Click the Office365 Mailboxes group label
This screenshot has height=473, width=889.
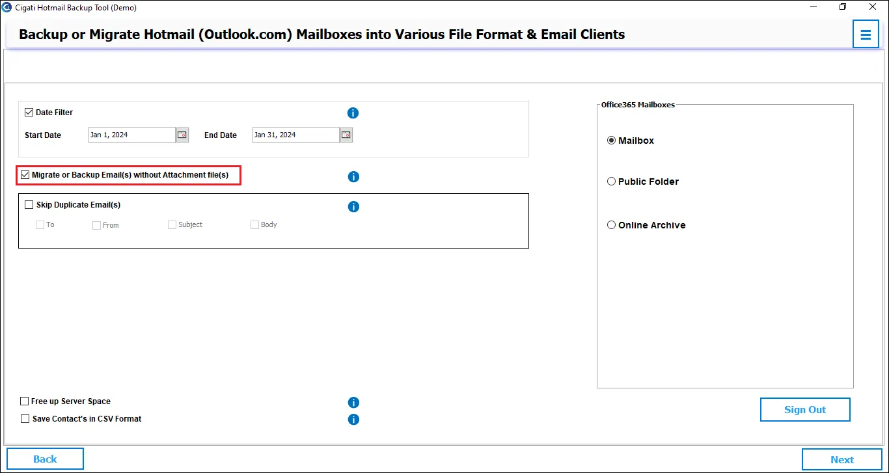tap(638, 105)
